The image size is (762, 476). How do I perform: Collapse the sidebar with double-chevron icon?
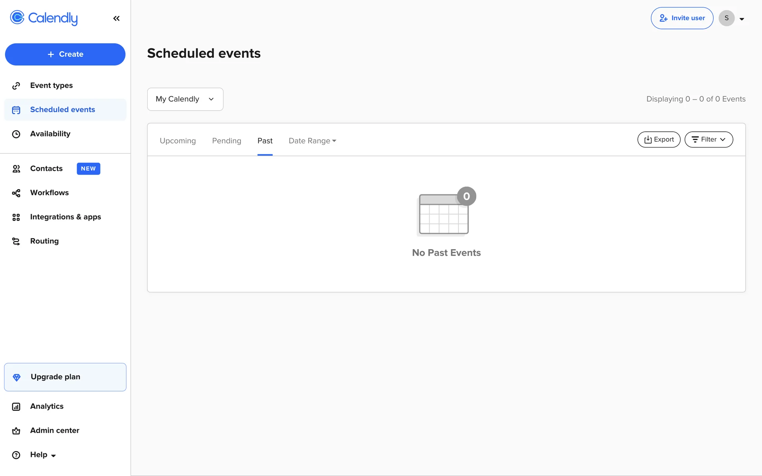[116, 18]
